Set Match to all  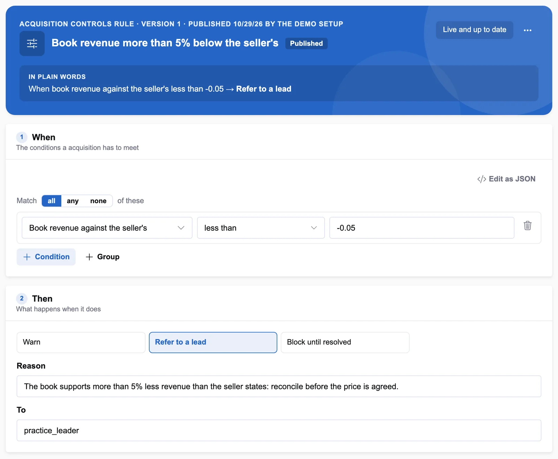(x=52, y=201)
